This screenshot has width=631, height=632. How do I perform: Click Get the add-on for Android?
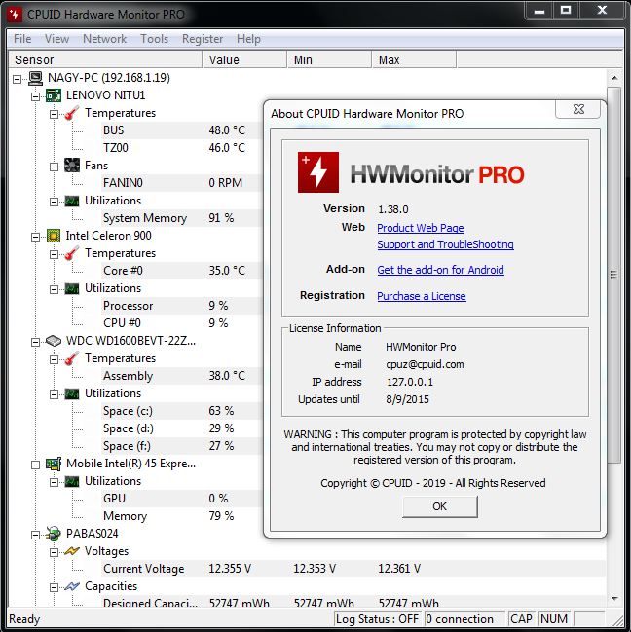pos(440,270)
